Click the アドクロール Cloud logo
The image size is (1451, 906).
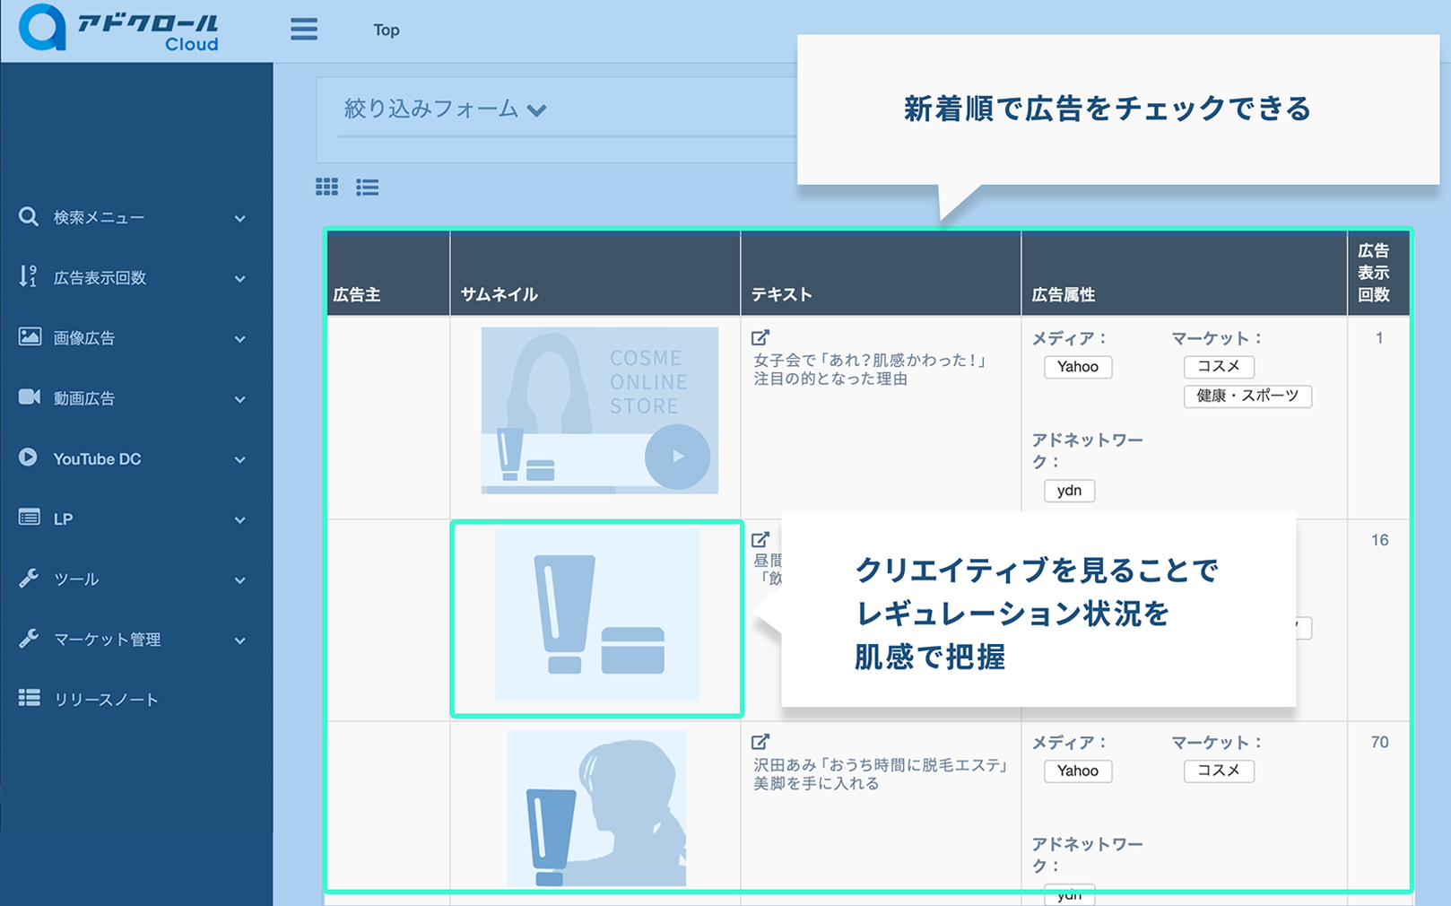click(117, 30)
